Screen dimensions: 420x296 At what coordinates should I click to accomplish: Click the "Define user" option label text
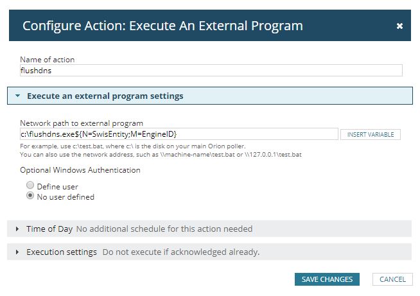[x=58, y=186]
